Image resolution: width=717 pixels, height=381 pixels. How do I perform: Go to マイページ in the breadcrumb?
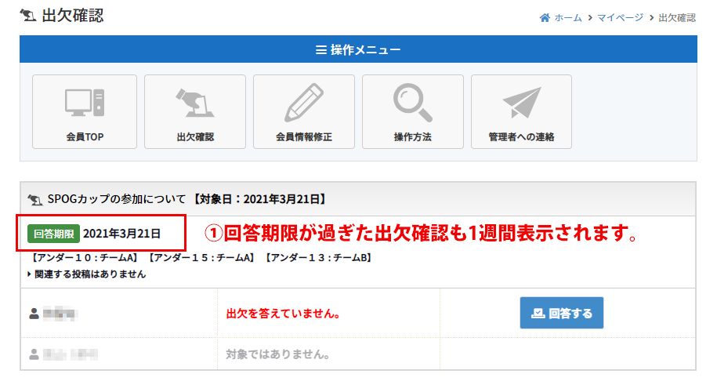coord(620,17)
